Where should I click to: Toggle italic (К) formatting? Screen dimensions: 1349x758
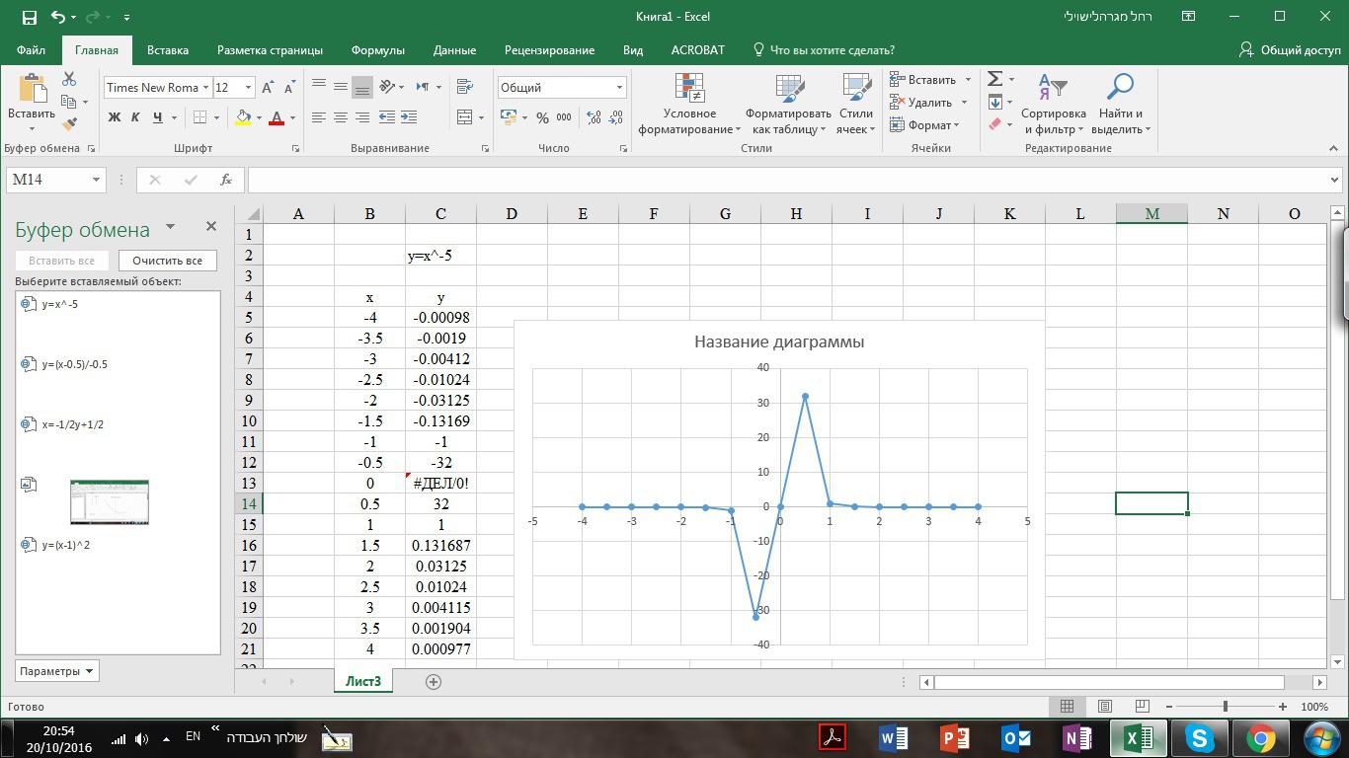coord(135,117)
